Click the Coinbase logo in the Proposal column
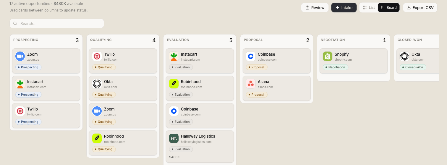Screen dimensions: 447x165 (x=251, y=56)
